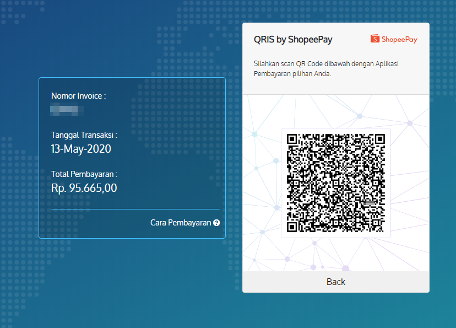Click the blurred invoice number
The width and height of the screenshot is (456, 328).
point(67,110)
